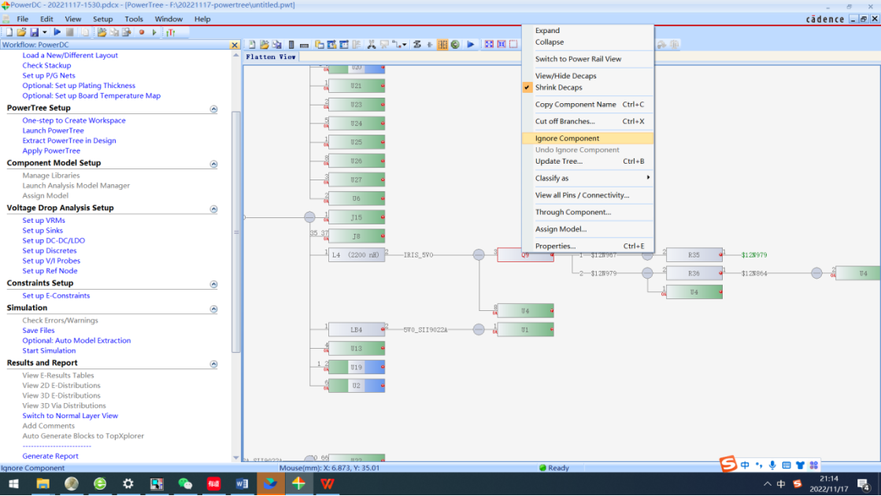Click the workflow panel scroll-down arrow
881x496 pixels.
(236, 457)
